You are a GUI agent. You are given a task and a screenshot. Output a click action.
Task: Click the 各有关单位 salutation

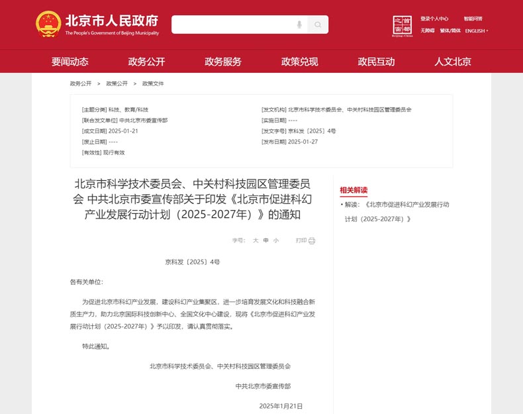tap(86, 282)
